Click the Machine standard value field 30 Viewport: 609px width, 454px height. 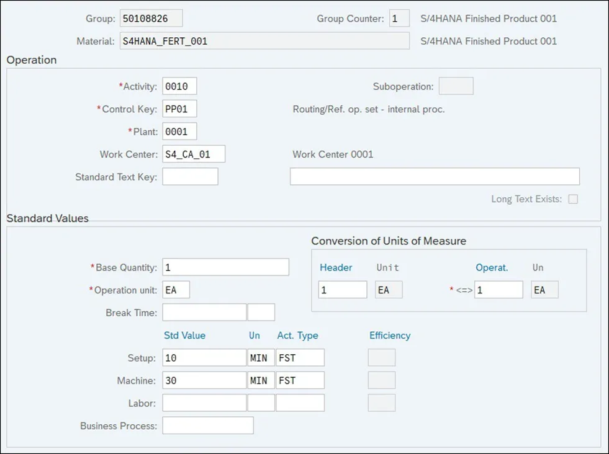point(204,380)
